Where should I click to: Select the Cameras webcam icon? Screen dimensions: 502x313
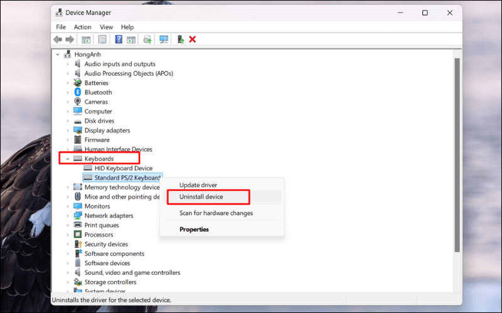[77, 101]
